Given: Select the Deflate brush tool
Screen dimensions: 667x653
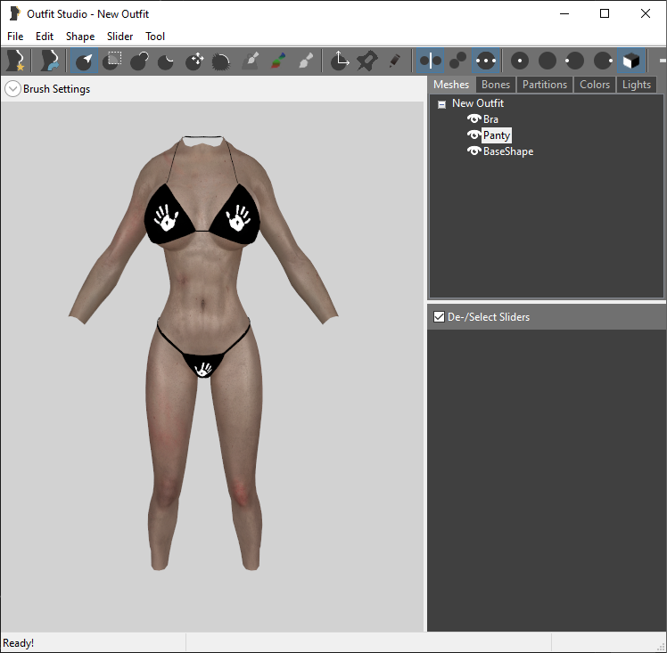Looking at the screenshot, I should point(166,61).
